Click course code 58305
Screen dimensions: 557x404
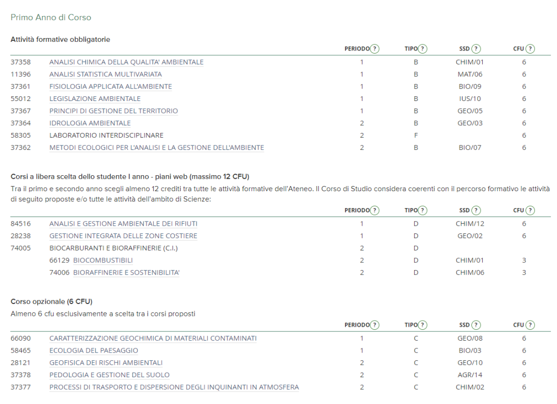21,135
